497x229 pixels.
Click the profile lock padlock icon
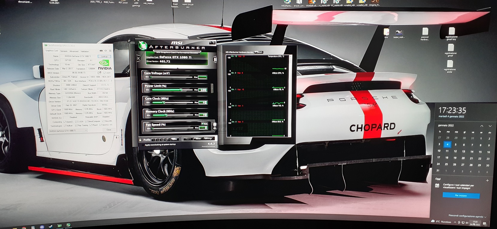coord(140,140)
